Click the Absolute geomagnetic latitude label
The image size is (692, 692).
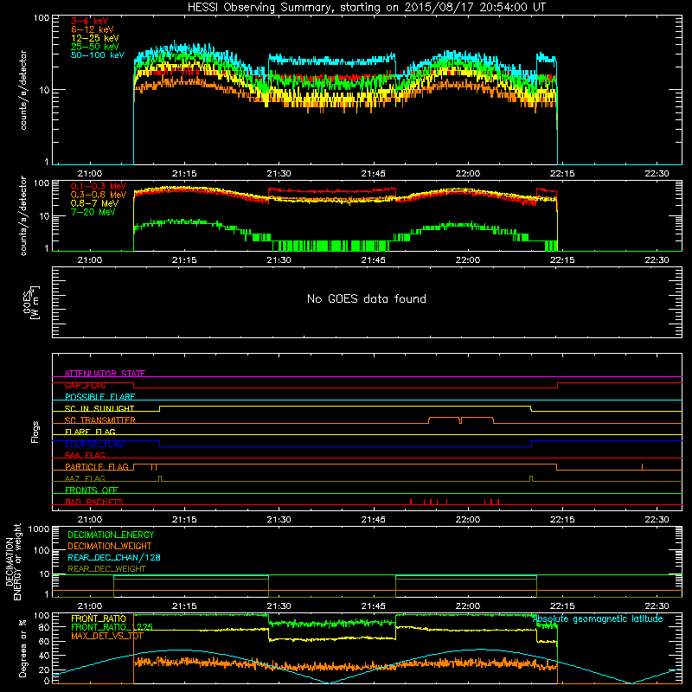(598, 619)
